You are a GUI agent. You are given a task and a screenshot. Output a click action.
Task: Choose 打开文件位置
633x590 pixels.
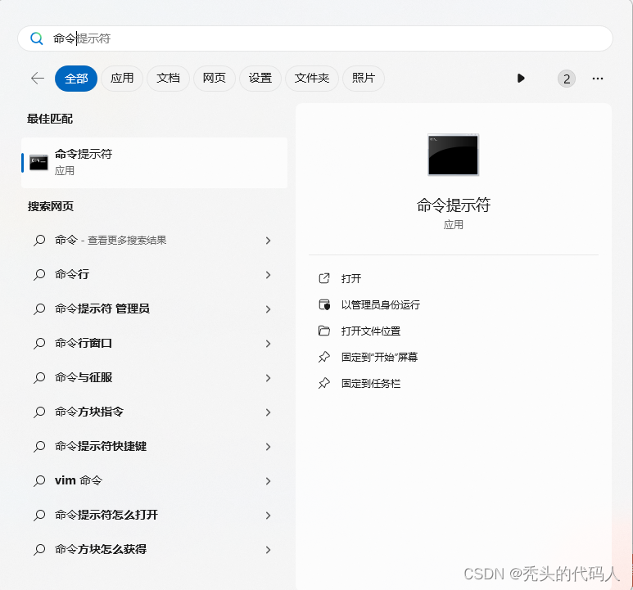pyautogui.click(x=371, y=331)
